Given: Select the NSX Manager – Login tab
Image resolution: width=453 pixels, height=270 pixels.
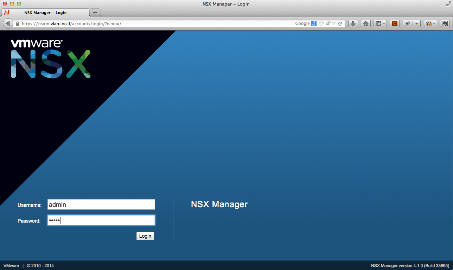Looking at the screenshot, I should (45, 13).
